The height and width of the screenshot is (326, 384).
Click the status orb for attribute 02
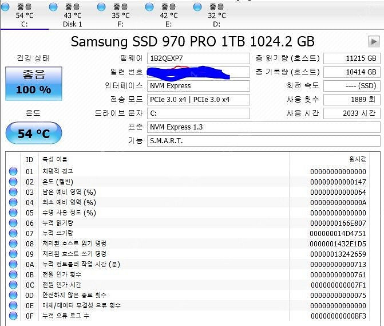(13, 182)
